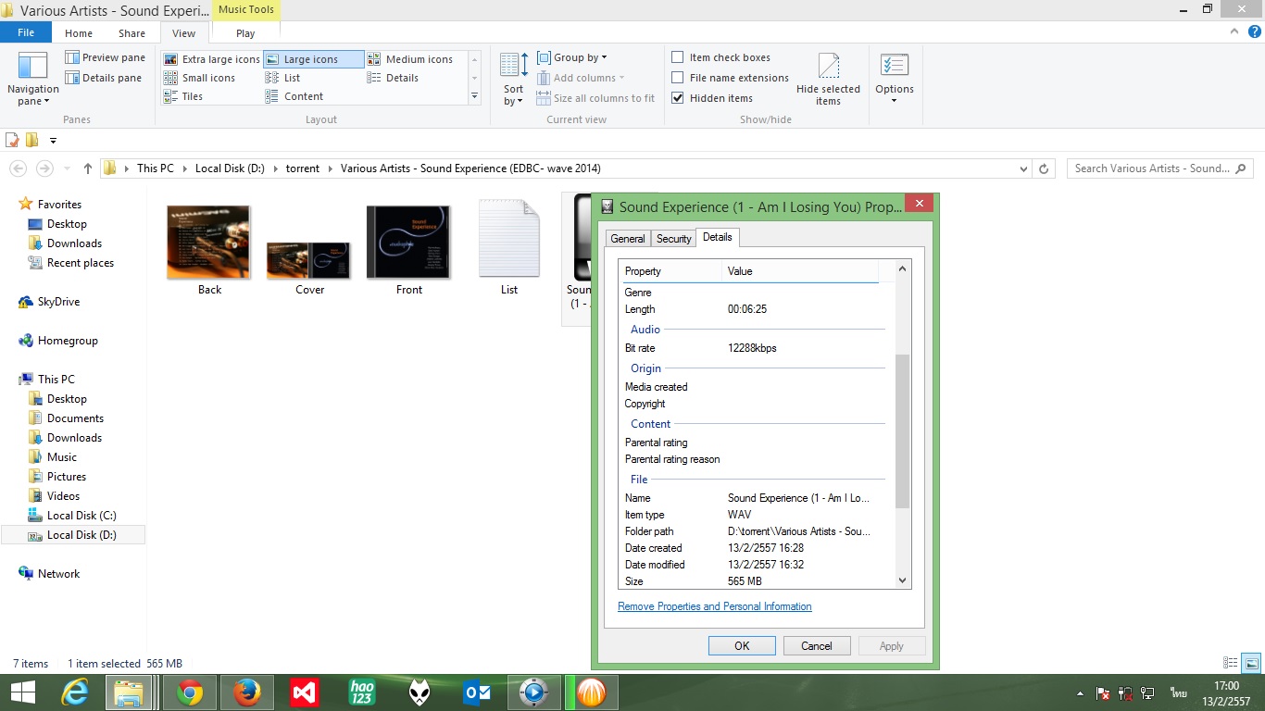The width and height of the screenshot is (1265, 711).
Task: Open Outlook from the taskbar
Action: point(477,692)
